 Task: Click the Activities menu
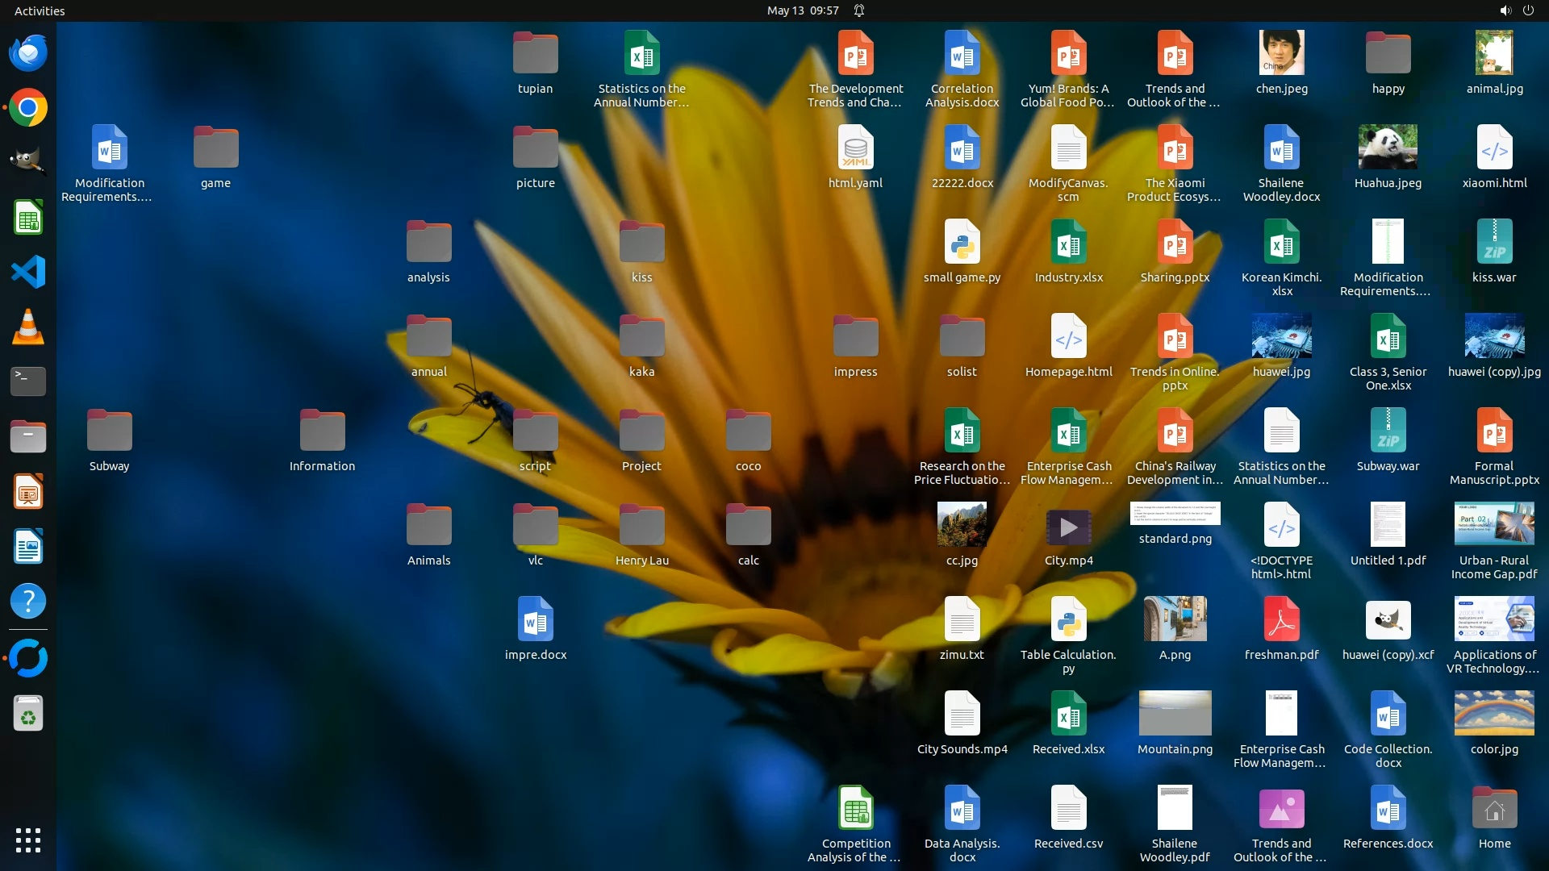click(x=40, y=10)
